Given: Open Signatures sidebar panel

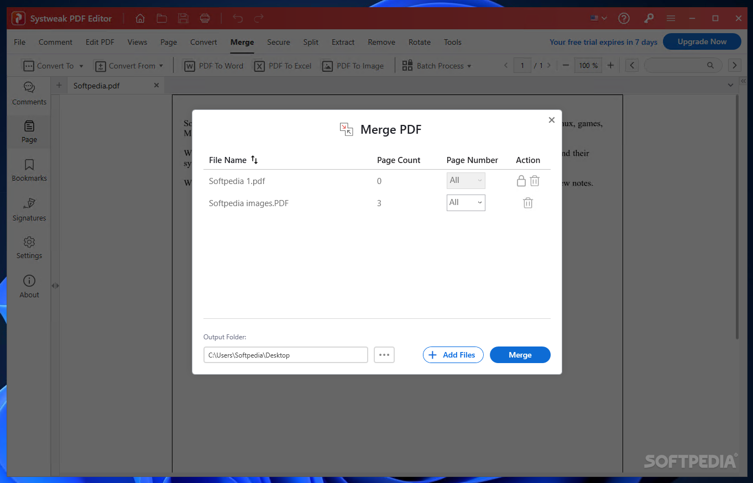Looking at the screenshot, I should click(29, 209).
